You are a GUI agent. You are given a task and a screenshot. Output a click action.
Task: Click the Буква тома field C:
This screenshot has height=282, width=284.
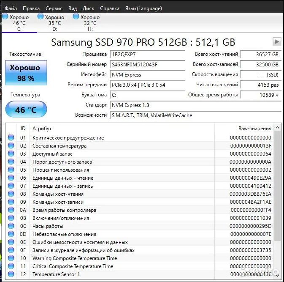[x=147, y=95]
